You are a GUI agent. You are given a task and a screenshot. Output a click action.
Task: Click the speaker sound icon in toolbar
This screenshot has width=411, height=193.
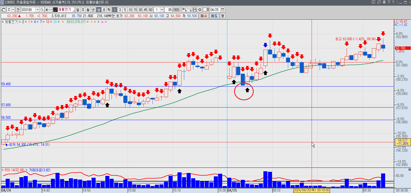47,10
